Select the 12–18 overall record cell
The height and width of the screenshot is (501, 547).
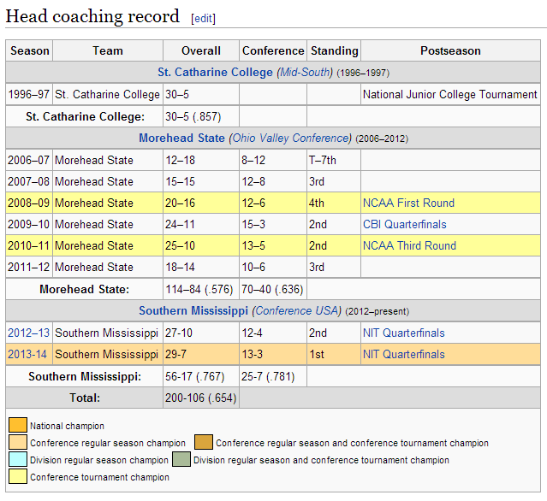[201, 160]
